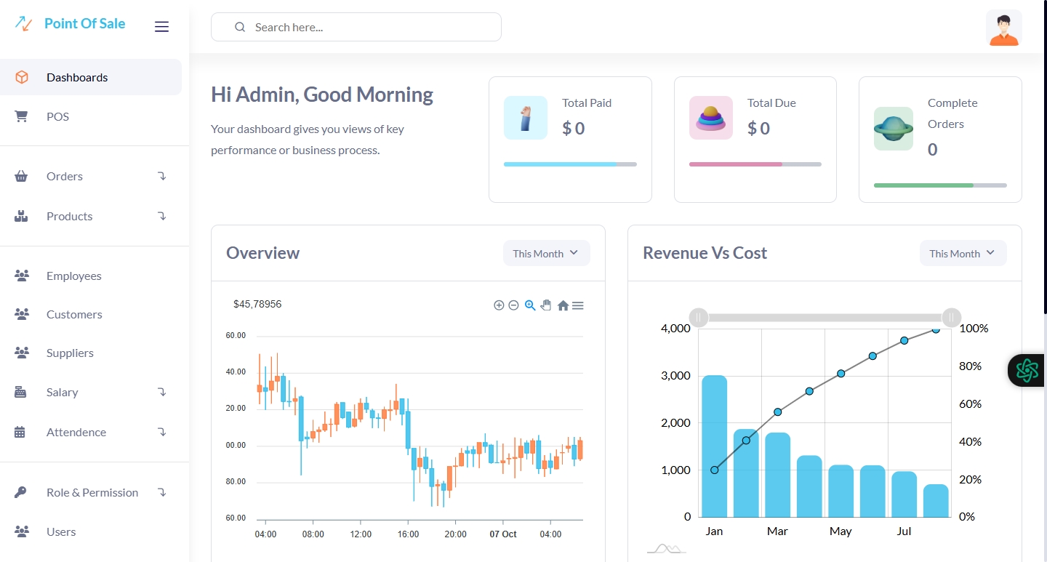
Task: Activate the panning hand tool
Action: (x=546, y=305)
